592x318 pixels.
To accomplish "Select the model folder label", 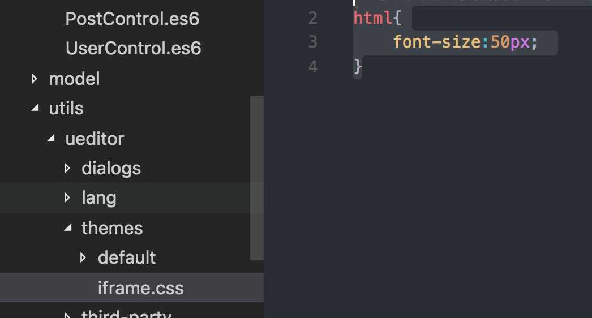I will coord(74,79).
